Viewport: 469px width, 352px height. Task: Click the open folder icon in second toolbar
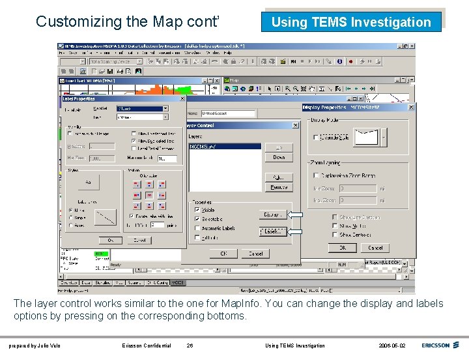click(102, 71)
